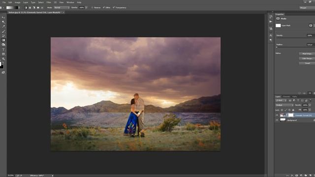Filter layers by type layers icon
315x177 pixels.
298,100
